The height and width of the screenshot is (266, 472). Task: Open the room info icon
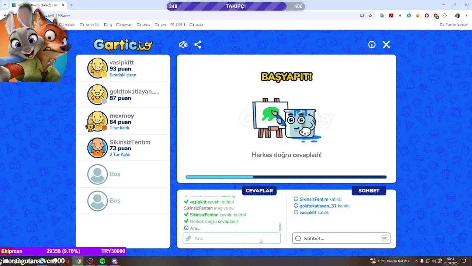[x=372, y=45]
